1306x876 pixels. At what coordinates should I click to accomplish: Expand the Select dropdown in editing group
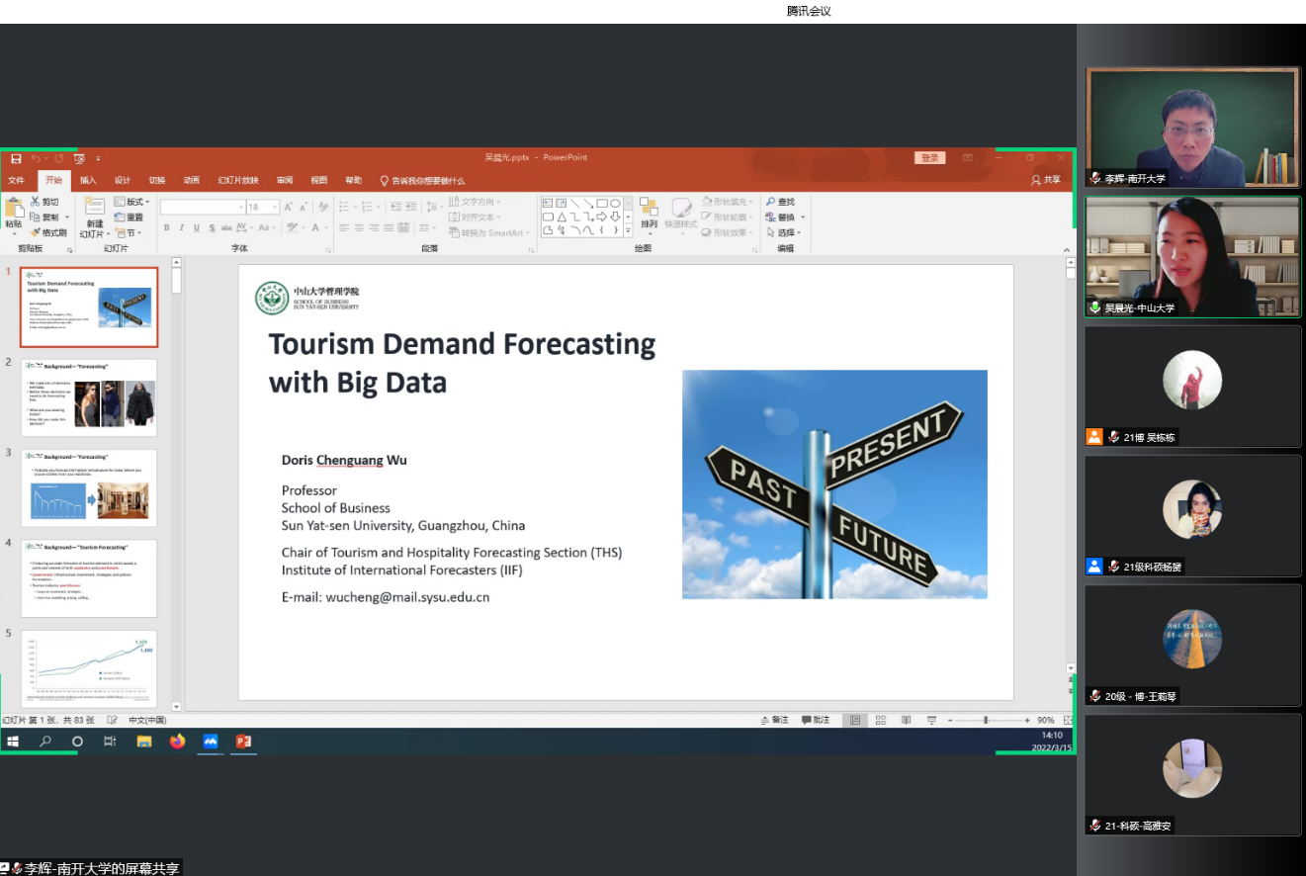(x=787, y=233)
